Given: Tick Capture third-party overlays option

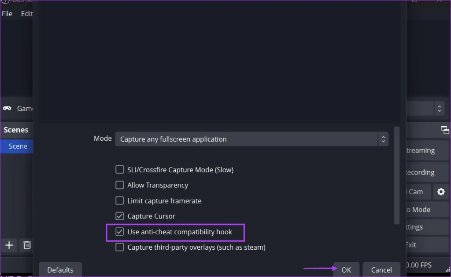Looking at the screenshot, I should point(119,247).
